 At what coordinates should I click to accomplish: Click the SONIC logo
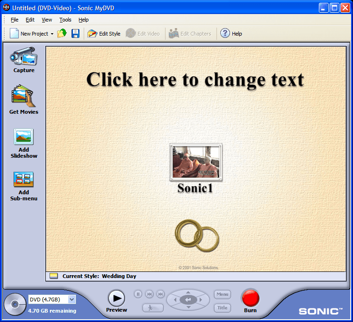click(x=321, y=311)
